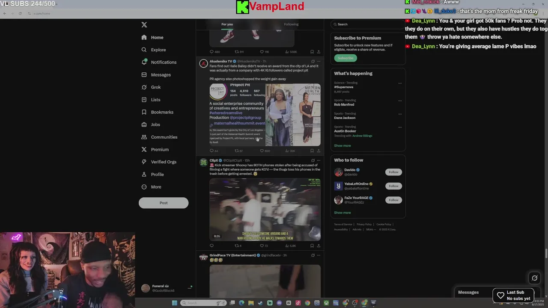Reply to the Akademiks TV post
The image size is (548, 308).
click(x=211, y=151)
